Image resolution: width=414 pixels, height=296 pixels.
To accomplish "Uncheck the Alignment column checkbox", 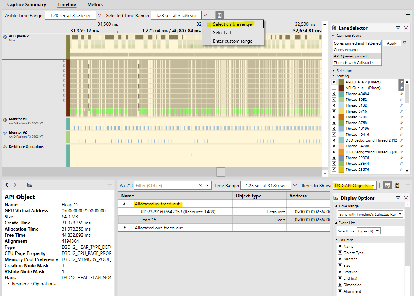I will [x=340, y=291].
